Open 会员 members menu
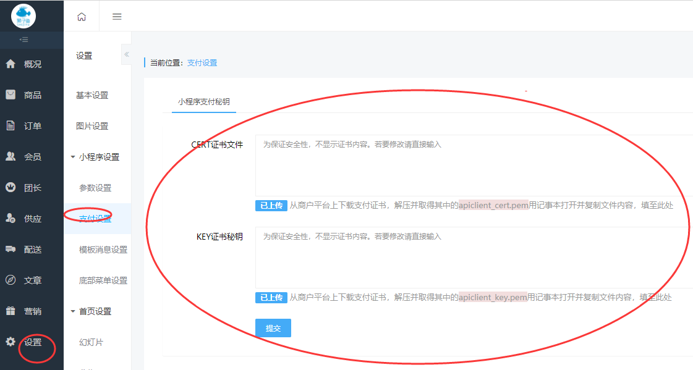Viewport: 693px width, 370px height. (33, 157)
